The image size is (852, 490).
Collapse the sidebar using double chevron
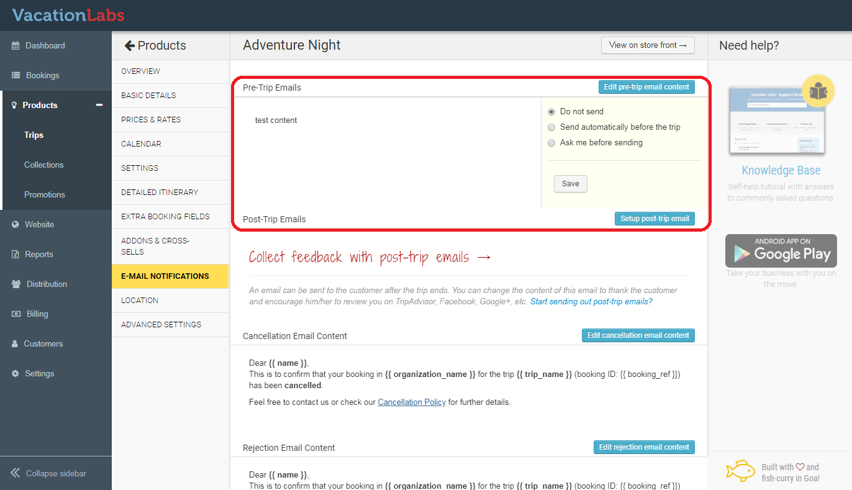pyautogui.click(x=16, y=473)
